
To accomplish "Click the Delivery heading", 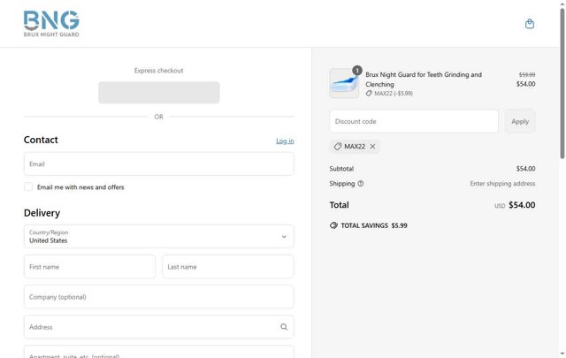I will pos(42,213).
